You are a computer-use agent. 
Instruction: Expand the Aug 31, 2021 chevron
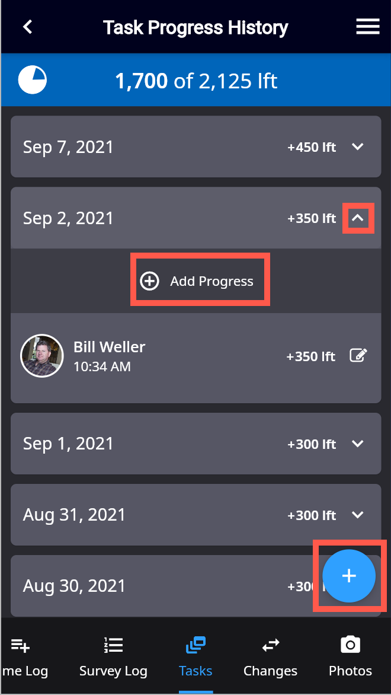click(x=357, y=515)
